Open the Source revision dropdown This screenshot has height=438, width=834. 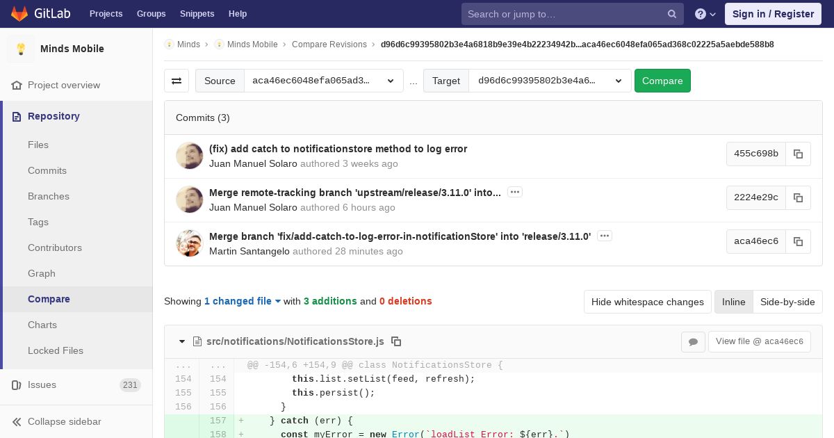[323, 81]
